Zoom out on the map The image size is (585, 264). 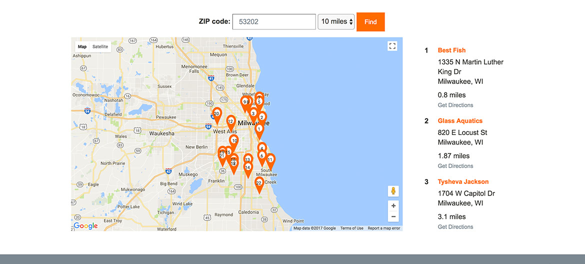point(393,216)
